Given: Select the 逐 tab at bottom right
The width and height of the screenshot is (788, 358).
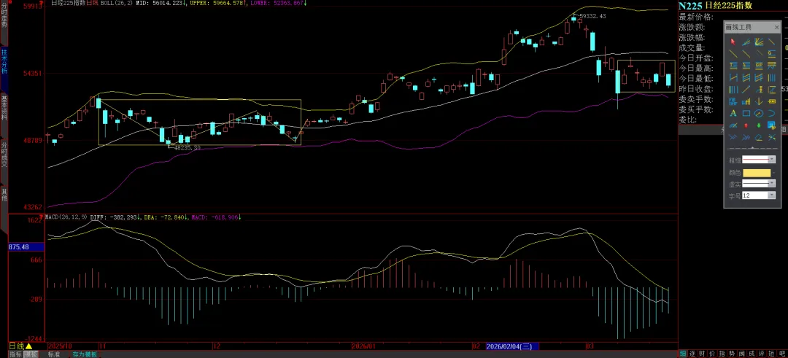Looking at the screenshot, I should point(692,354).
